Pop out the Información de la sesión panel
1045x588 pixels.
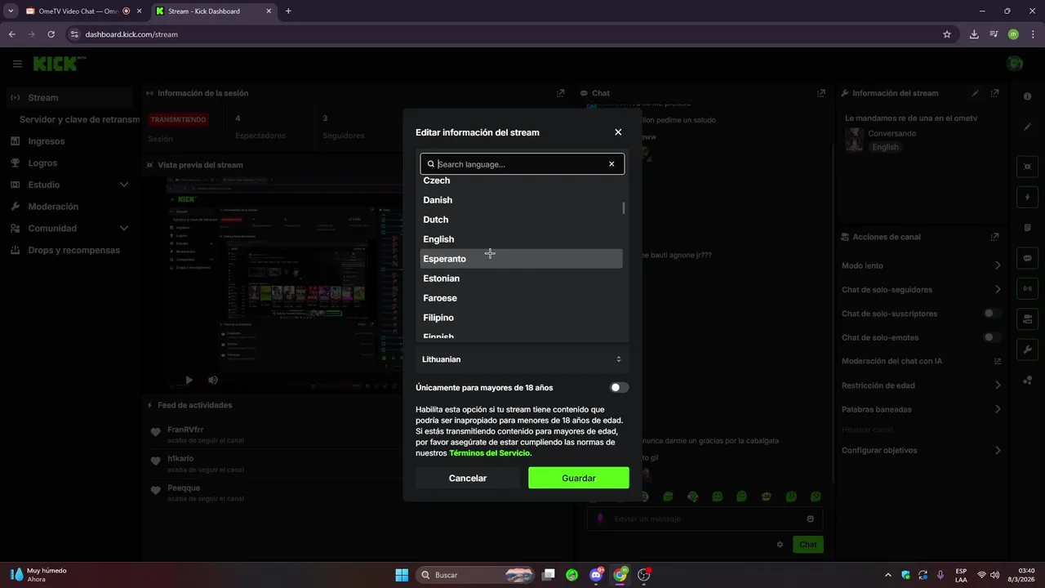[x=560, y=93]
